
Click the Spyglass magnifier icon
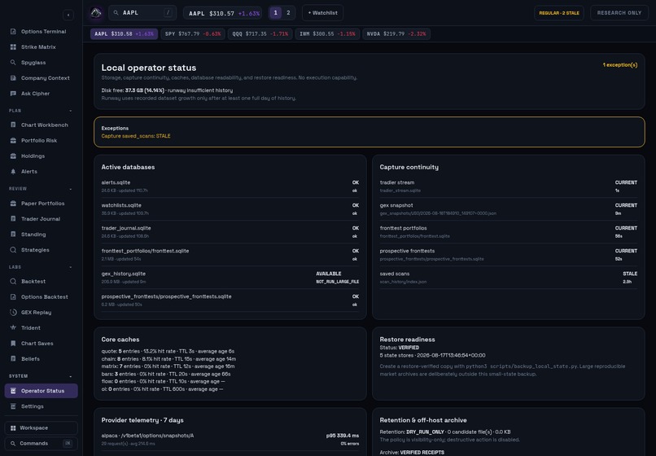13,63
